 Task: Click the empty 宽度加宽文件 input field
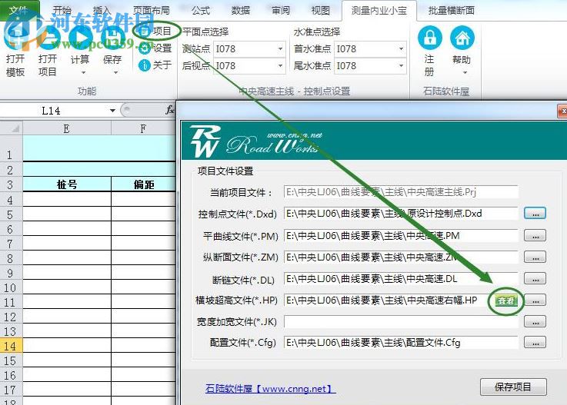401,321
